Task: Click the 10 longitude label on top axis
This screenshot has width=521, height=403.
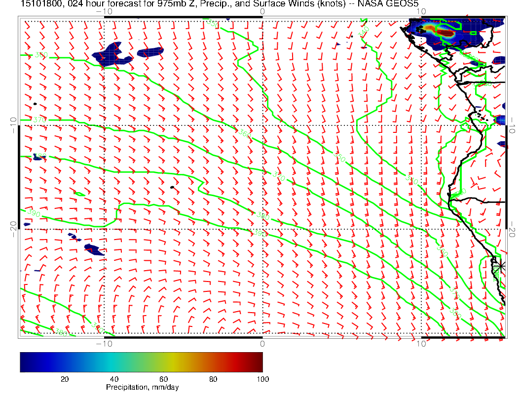Action: point(420,11)
